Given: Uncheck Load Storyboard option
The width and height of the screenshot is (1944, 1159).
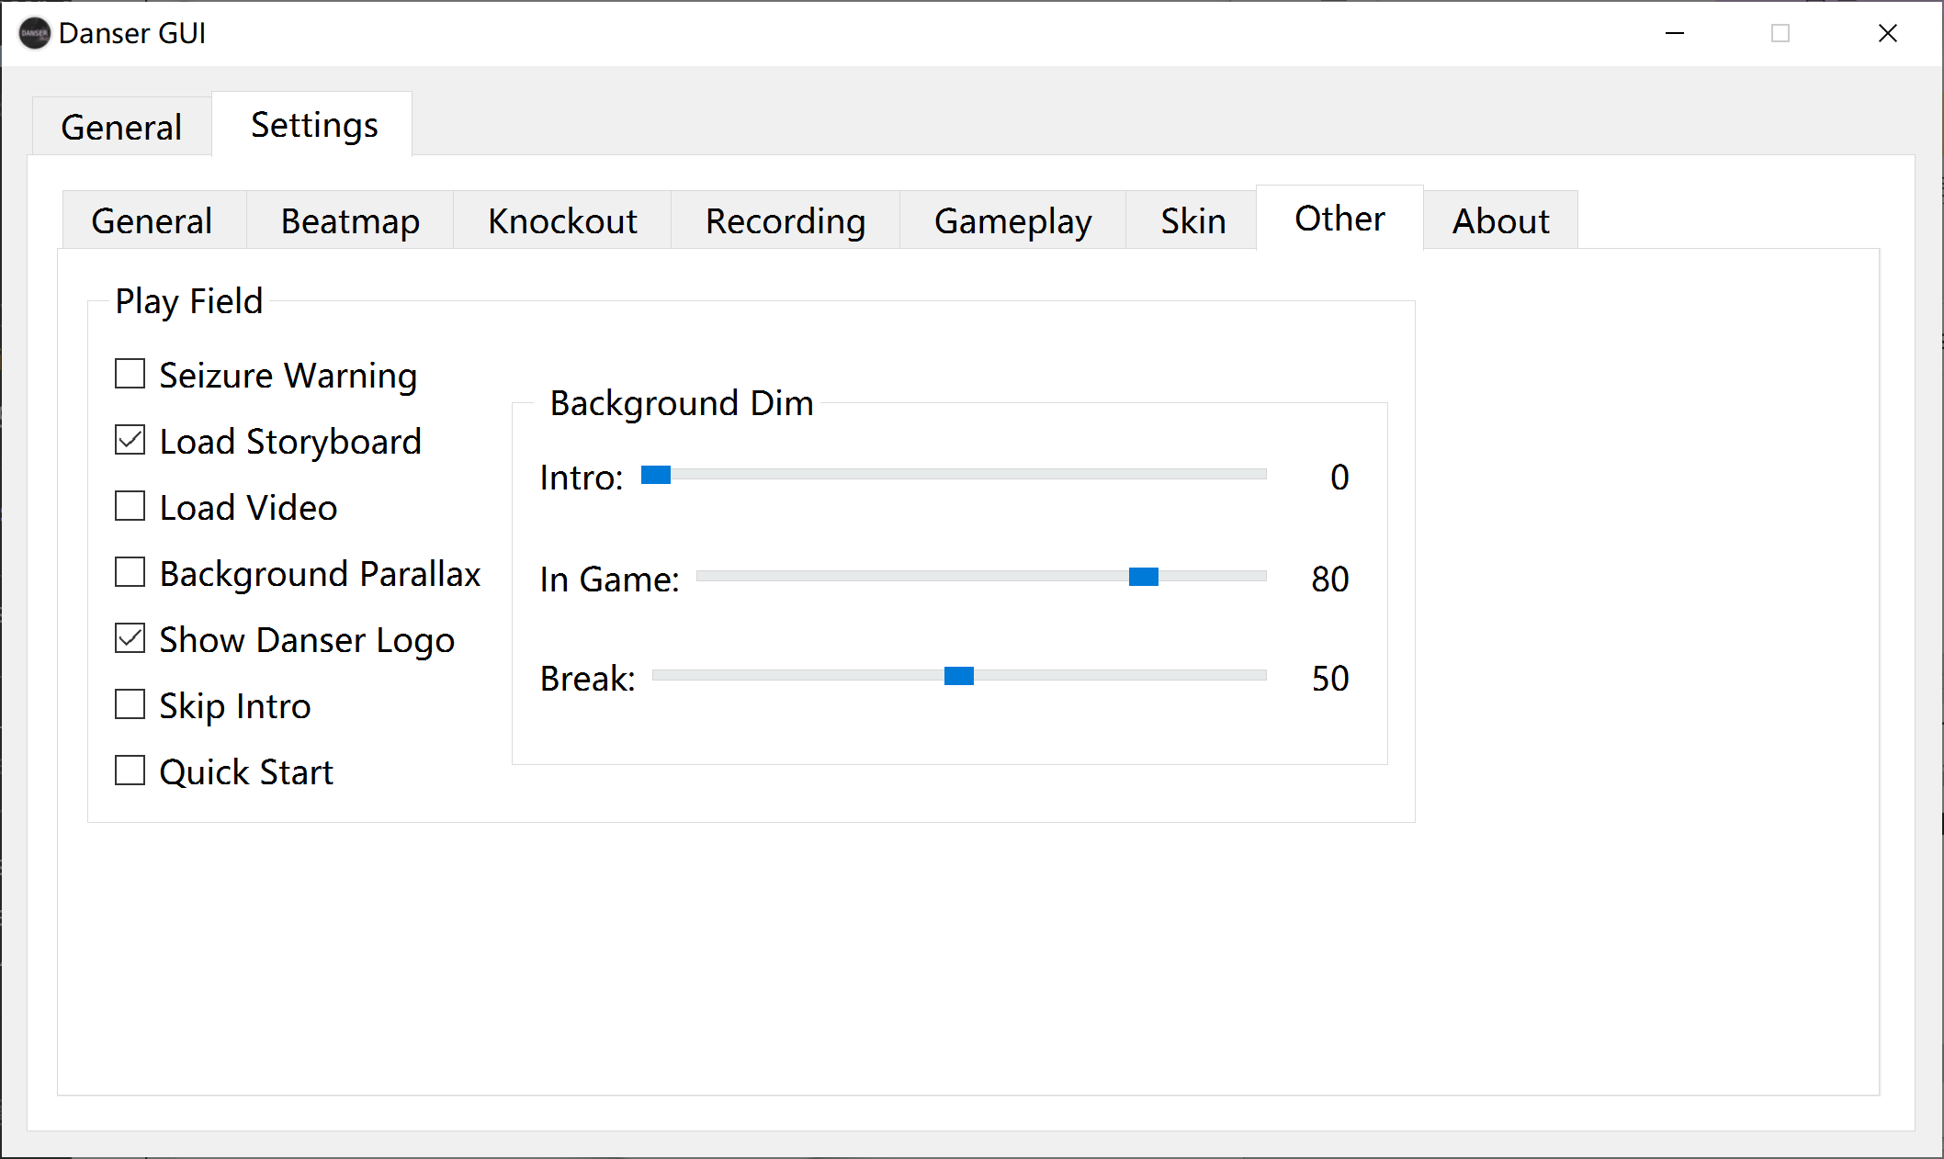Looking at the screenshot, I should 130,441.
